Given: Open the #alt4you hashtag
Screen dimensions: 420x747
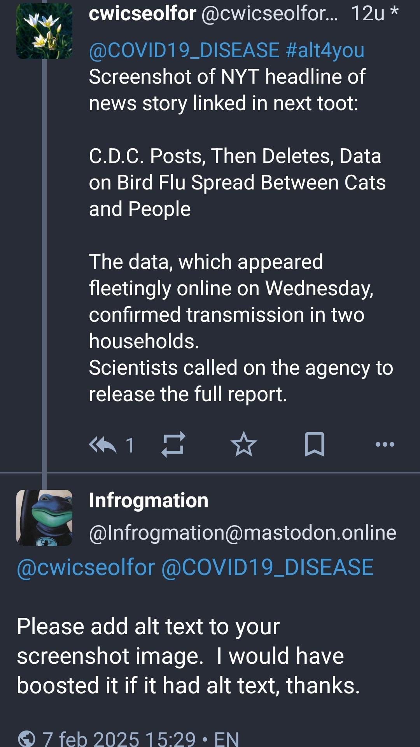Looking at the screenshot, I should pos(325,51).
